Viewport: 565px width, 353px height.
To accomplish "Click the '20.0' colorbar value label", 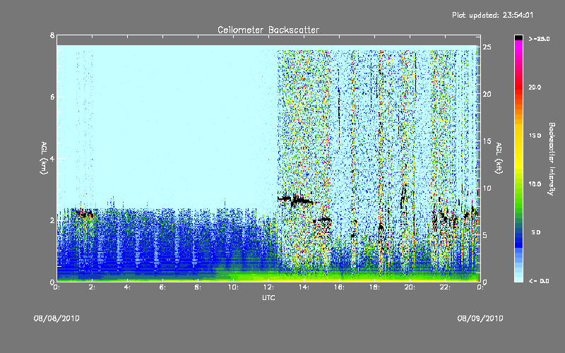I will [x=535, y=87].
